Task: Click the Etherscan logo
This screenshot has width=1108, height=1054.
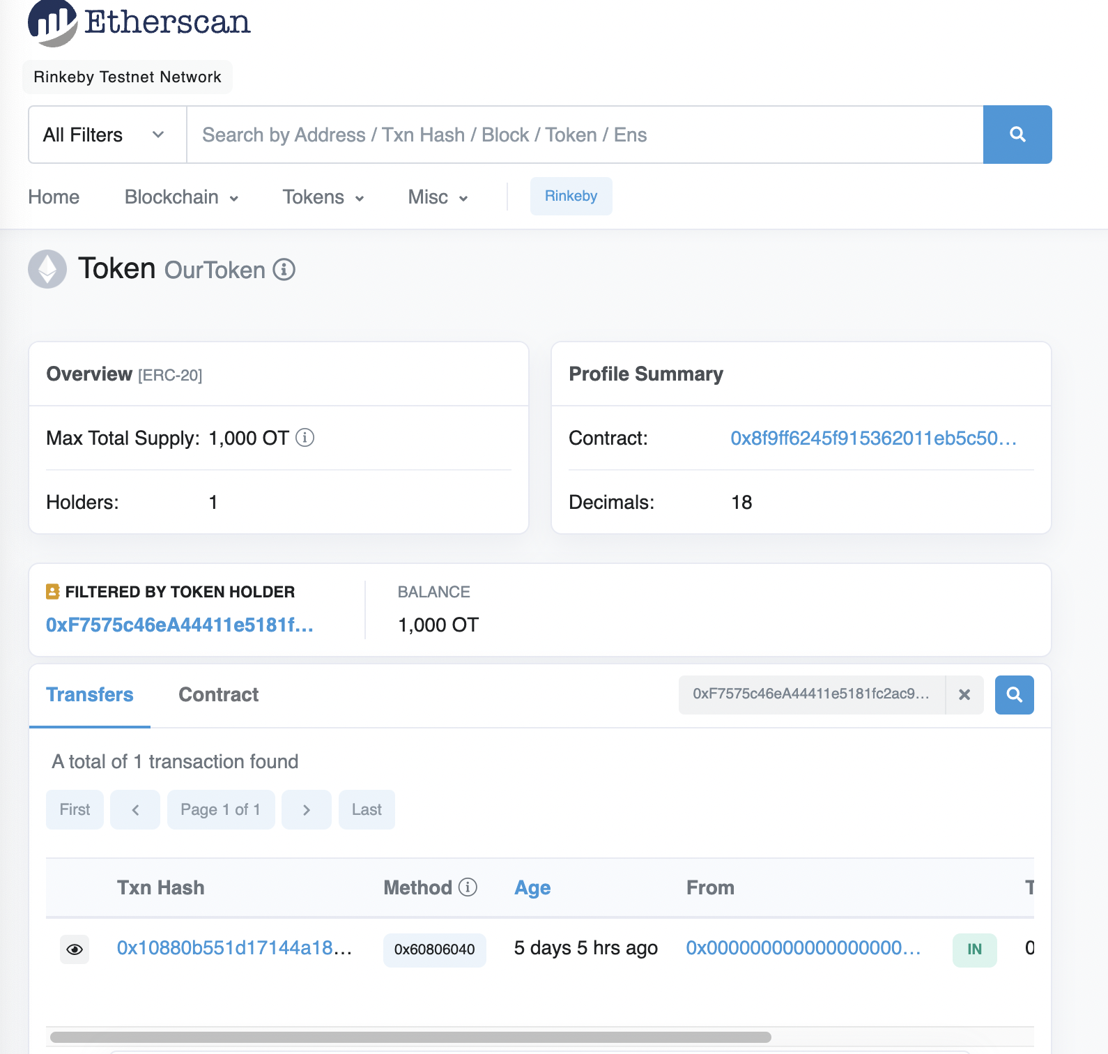Action: 139,22
